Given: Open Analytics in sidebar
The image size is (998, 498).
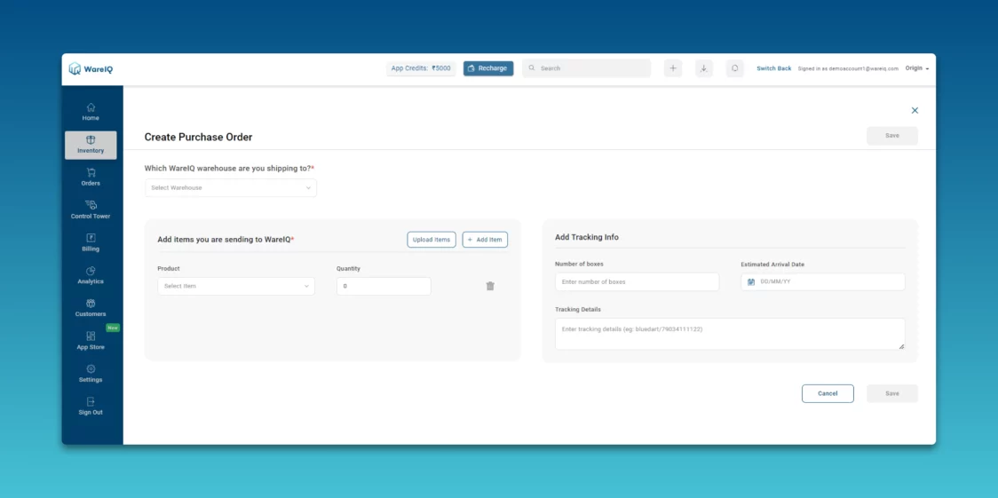Looking at the screenshot, I should point(91,275).
